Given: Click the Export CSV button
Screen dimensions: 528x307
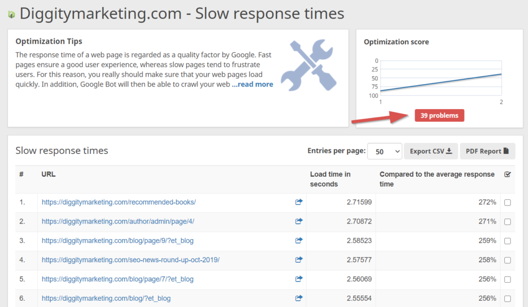Looking at the screenshot, I should click(x=431, y=151).
